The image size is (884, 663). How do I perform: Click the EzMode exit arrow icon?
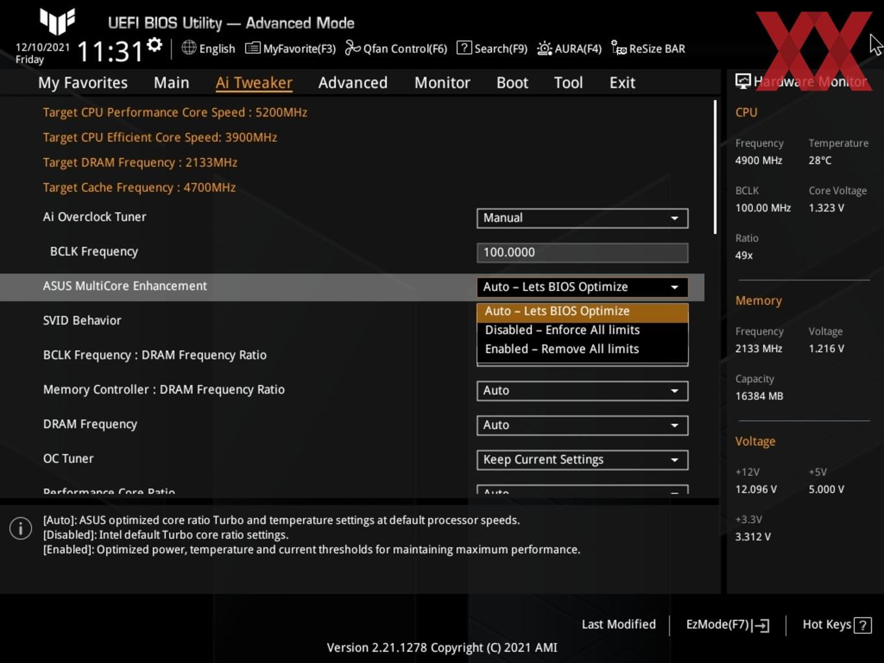click(x=761, y=625)
